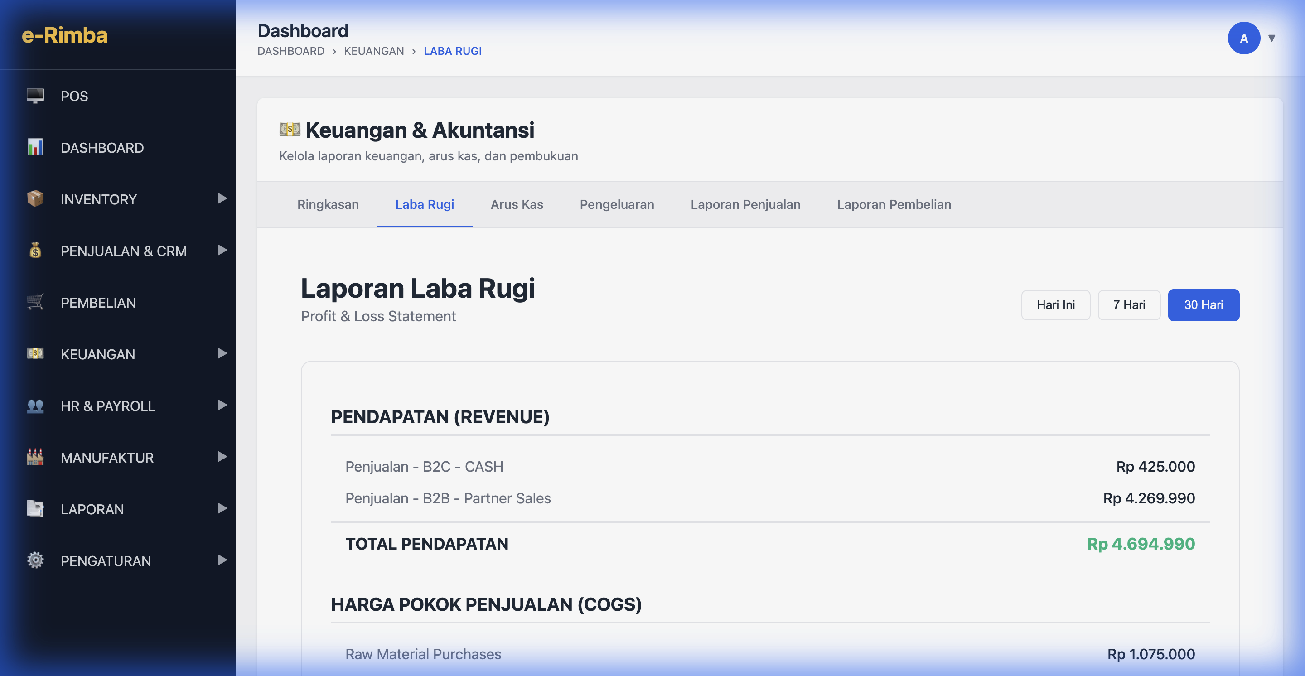
Task: Click the KEUANGAN breadcrumb link
Action: (x=374, y=51)
